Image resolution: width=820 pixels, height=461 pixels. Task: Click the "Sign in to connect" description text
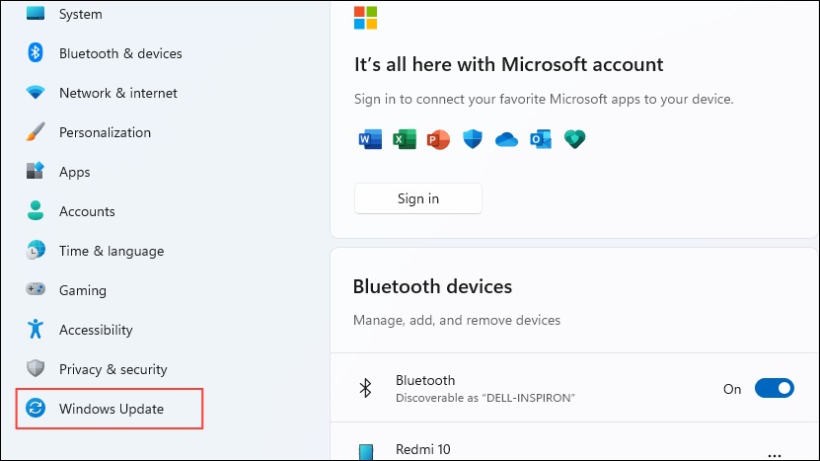544,100
